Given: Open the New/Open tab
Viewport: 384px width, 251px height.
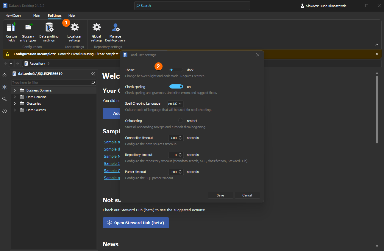Looking at the screenshot, I should point(13,16).
